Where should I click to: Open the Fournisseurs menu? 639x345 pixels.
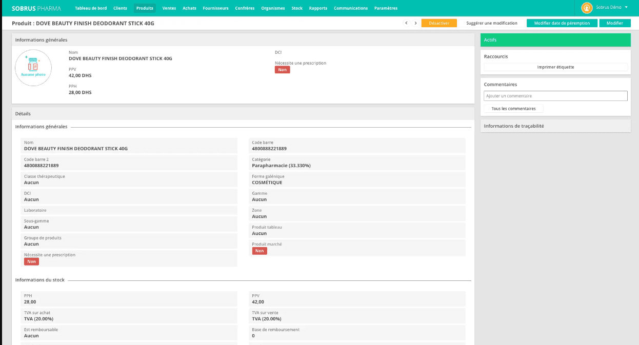215,8
